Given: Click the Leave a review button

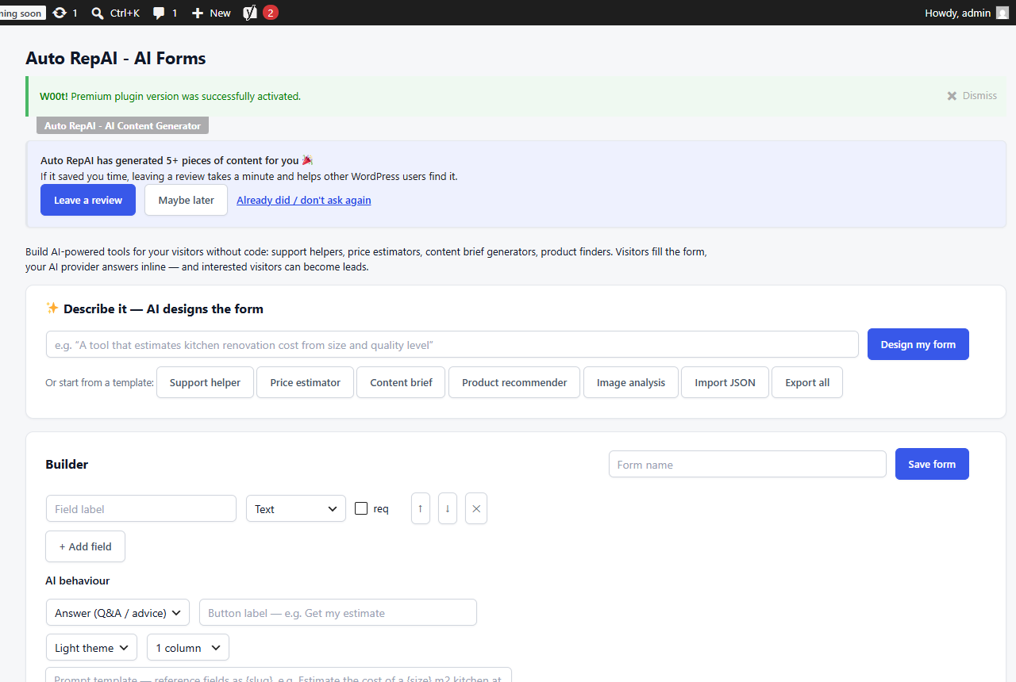Looking at the screenshot, I should [x=88, y=200].
